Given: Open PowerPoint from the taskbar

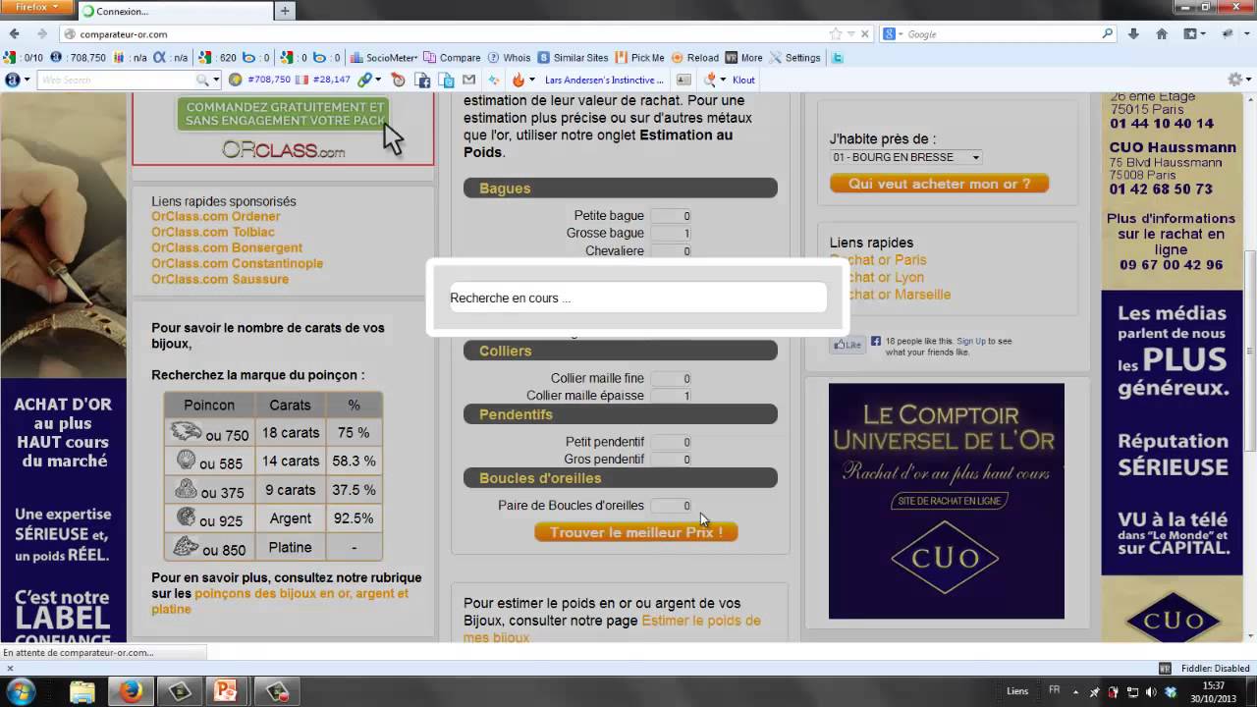Looking at the screenshot, I should click(227, 691).
